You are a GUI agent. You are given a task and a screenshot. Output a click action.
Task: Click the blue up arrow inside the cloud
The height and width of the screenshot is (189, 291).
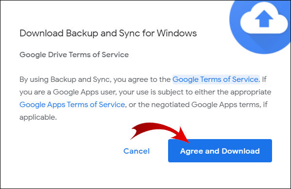264,18
